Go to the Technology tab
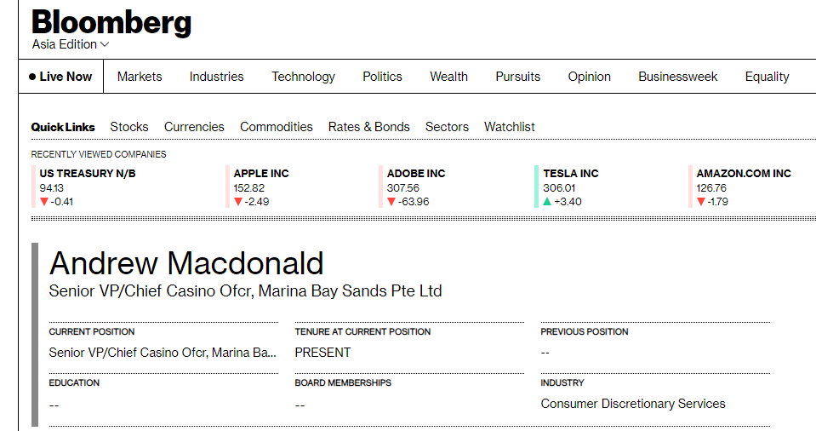This screenshot has height=431, width=816. (x=304, y=77)
